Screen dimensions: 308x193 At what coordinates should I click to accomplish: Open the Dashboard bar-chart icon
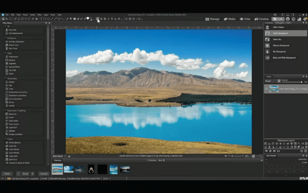(x=299, y=19)
